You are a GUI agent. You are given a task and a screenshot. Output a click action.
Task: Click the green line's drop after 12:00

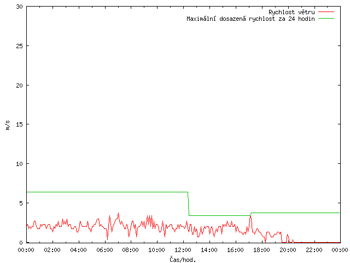point(188,204)
